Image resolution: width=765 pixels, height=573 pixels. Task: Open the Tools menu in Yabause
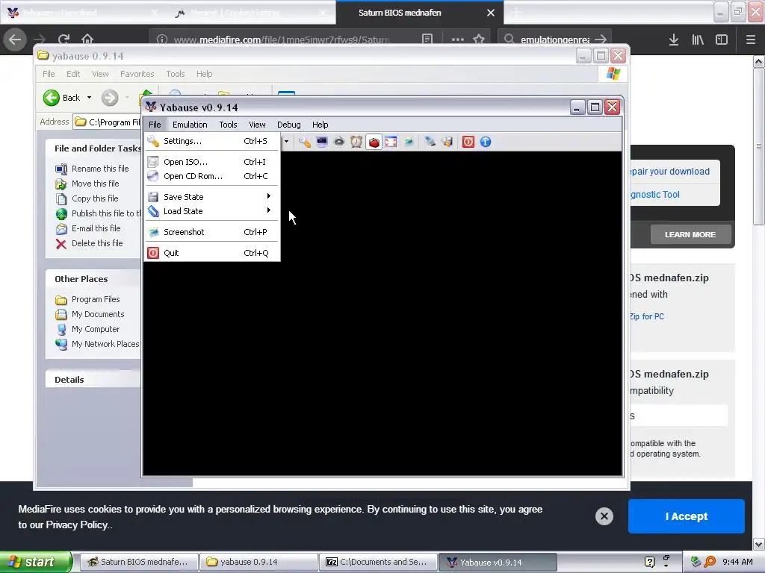(228, 125)
